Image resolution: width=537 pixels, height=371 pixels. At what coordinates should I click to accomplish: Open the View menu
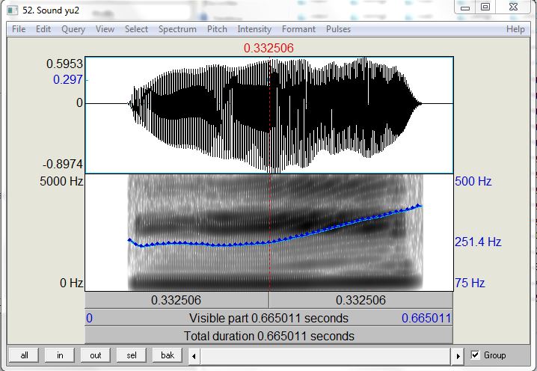pyautogui.click(x=105, y=29)
